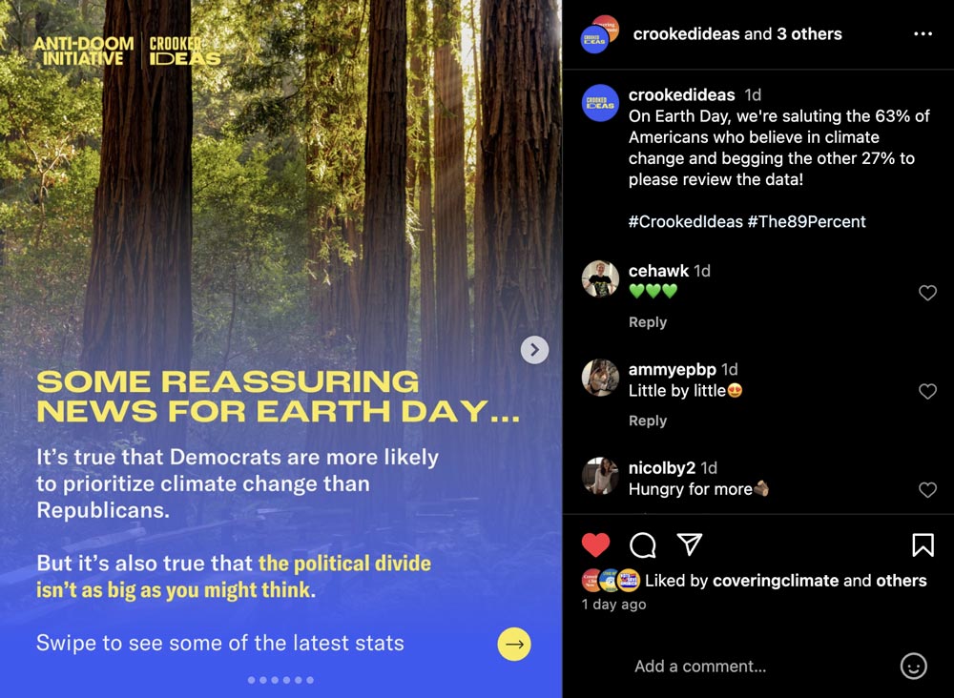View the '3 others' collaborators list
The image size is (954, 698).
pos(809,34)
